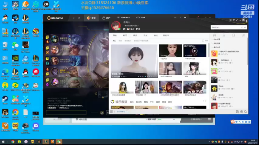Image resolution: width=259 pixels, height=145 pixels.
Task: Open the Windows Start menu
Action: [x=3, y=142]
